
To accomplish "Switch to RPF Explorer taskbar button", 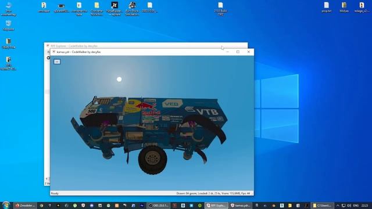I will pos(216,206).
